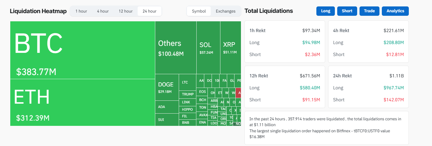Image resolution: width=432 pixels, height=146 pixels.
Task: Toggle heatmap view to Symbol
Action: [x=199, y=11]
